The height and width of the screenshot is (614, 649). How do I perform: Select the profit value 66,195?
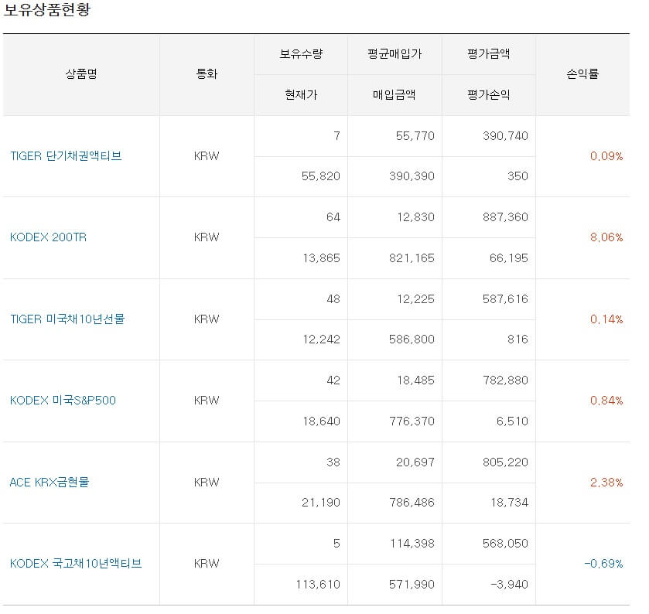pyautogui.click(x=509, y=258)
